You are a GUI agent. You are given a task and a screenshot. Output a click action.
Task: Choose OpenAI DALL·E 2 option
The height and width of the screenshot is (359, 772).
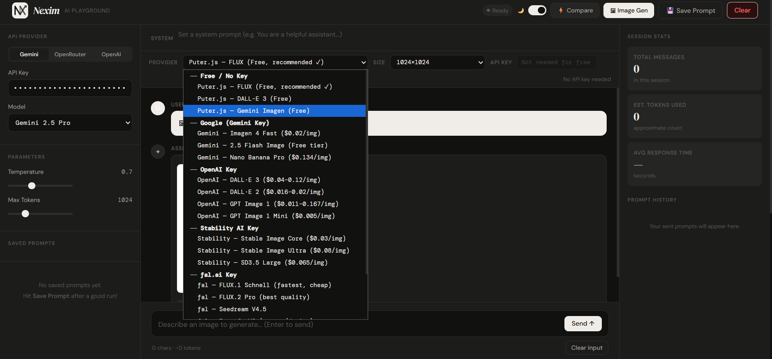[274, 192]
